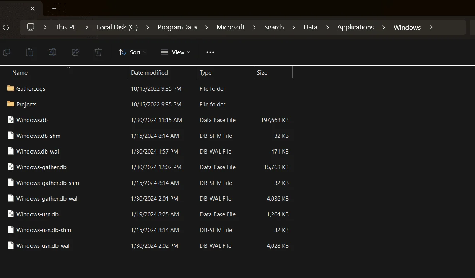
Task: Go to Microsoft folder in the address path
Action: [x=230, y=27]
